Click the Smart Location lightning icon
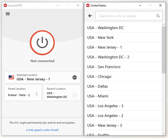The image size is (168, 138). 37,94
